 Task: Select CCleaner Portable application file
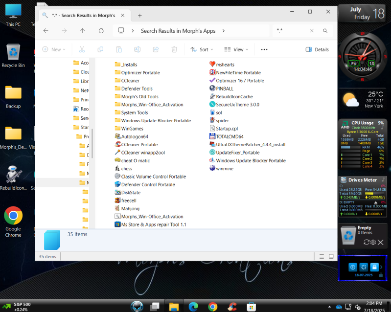(136, 144)
